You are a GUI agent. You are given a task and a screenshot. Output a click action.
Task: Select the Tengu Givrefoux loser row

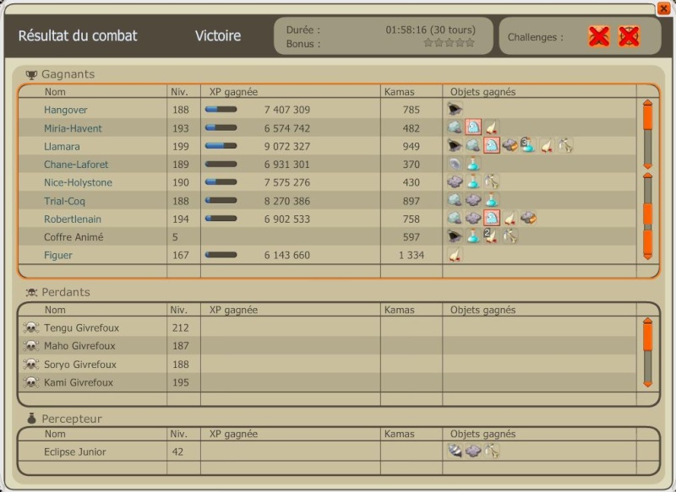327,327
